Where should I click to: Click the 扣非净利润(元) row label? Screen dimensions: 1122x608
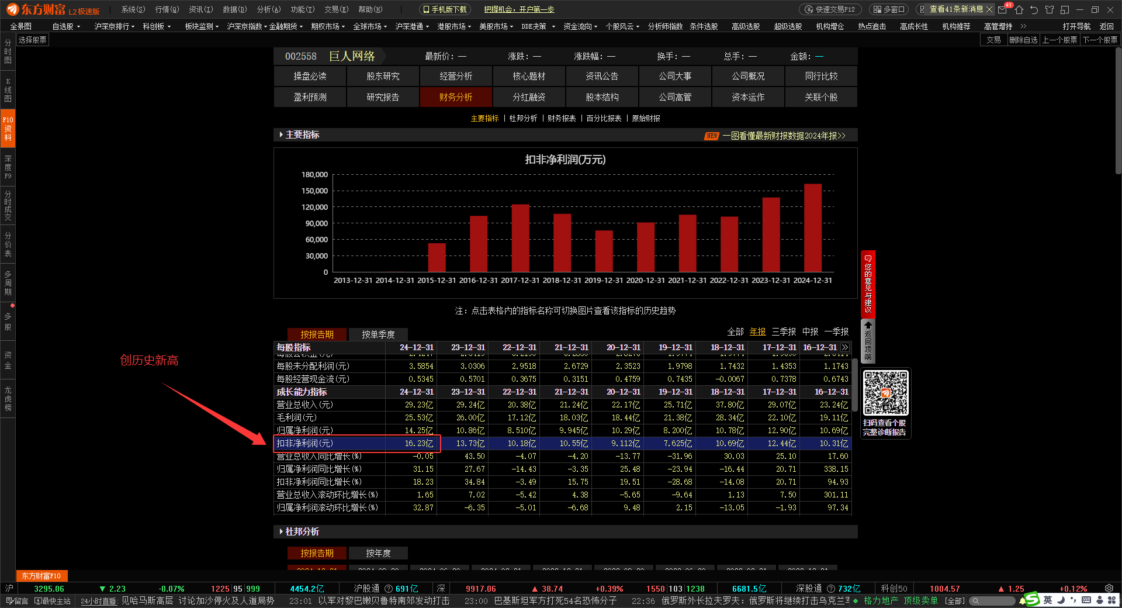coord(304,443)
